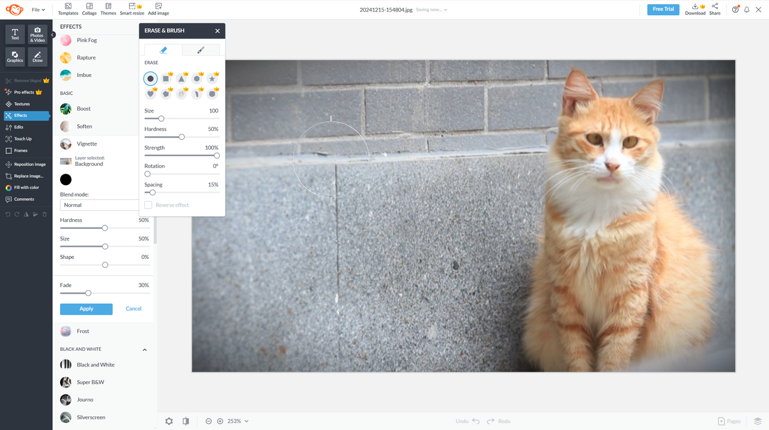This screenshot has width=769, height=430.
Task: Open the Blend mode Normal dropdown
Action: (x=101, y=205)
